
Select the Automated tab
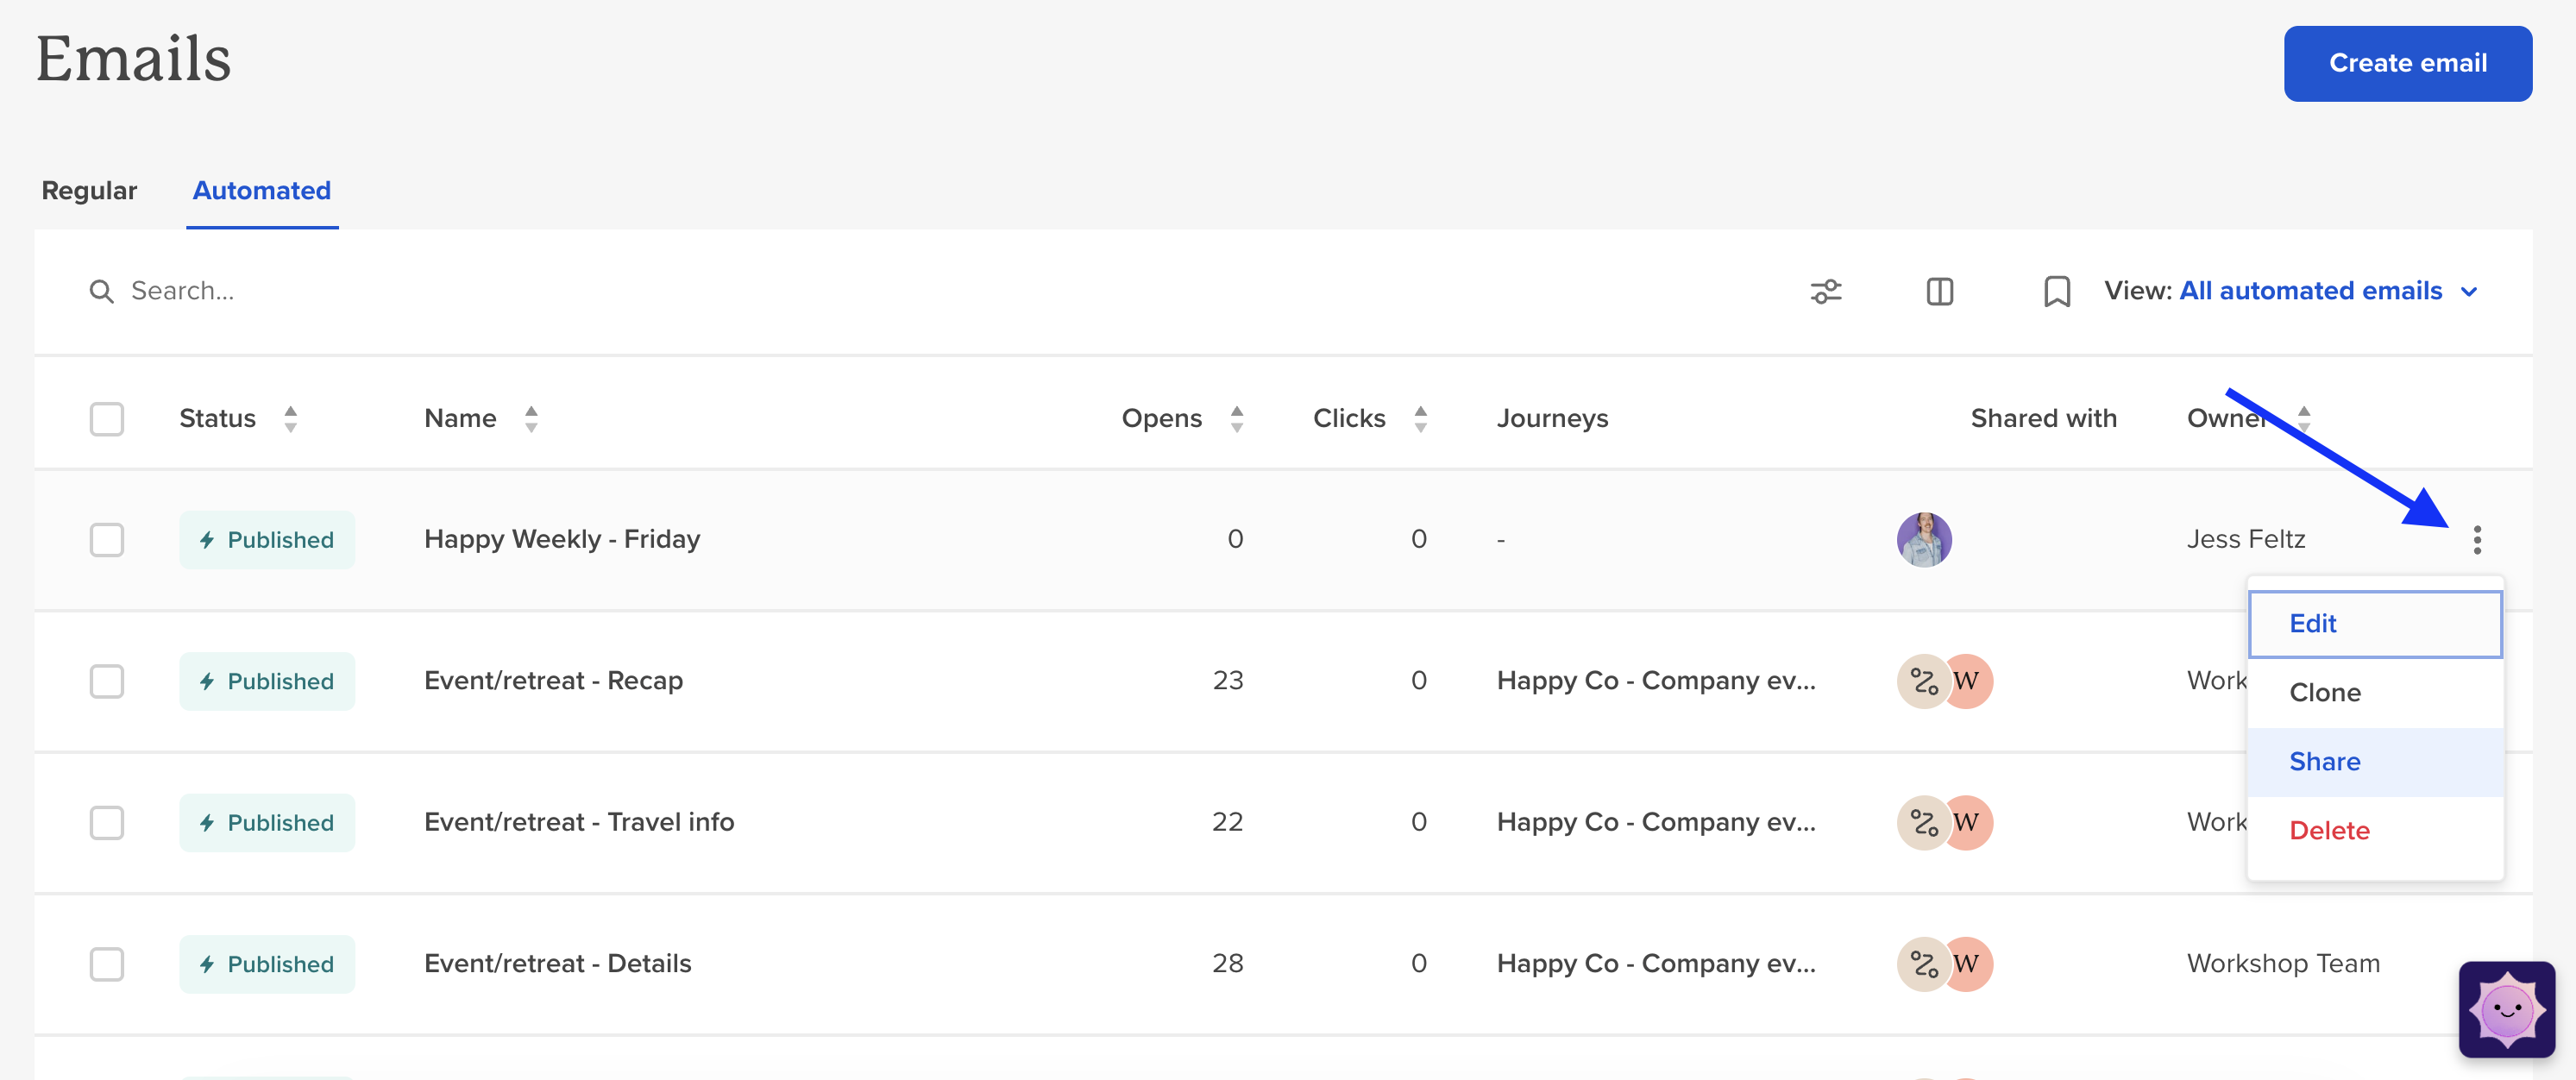coord(262,190)
